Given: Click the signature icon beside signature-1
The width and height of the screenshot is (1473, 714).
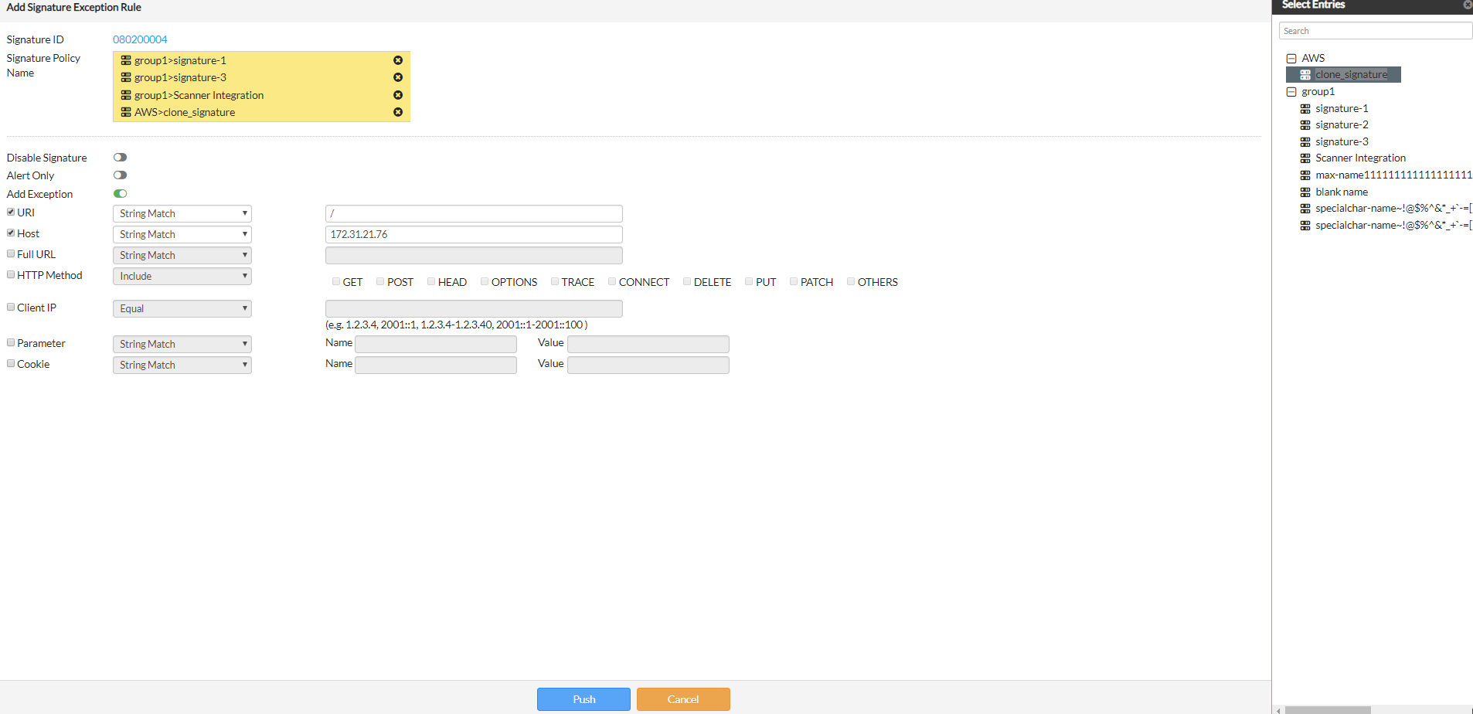Looking at the screenshot, I should [1305, 108].
